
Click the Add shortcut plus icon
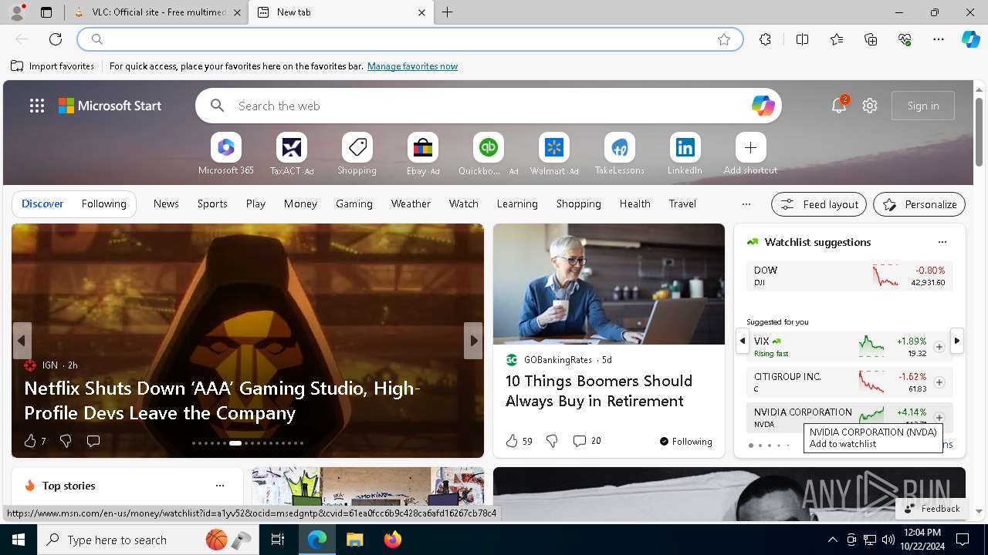coord(750,147)
